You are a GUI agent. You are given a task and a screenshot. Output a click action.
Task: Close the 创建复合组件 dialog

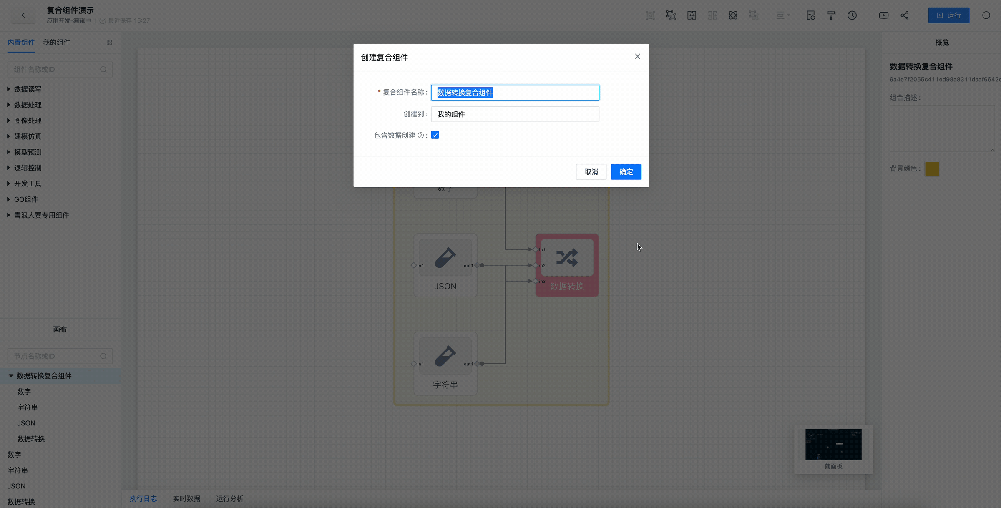tap(637, 56)
